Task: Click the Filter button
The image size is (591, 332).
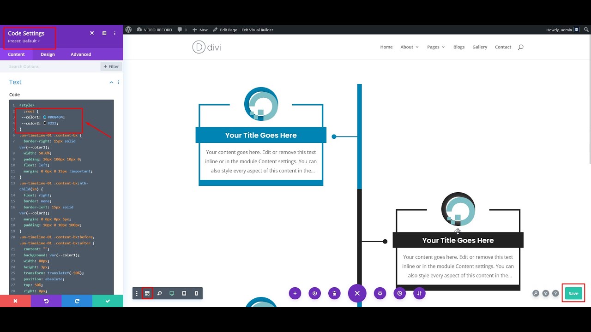Action: [x=111, y=66]
